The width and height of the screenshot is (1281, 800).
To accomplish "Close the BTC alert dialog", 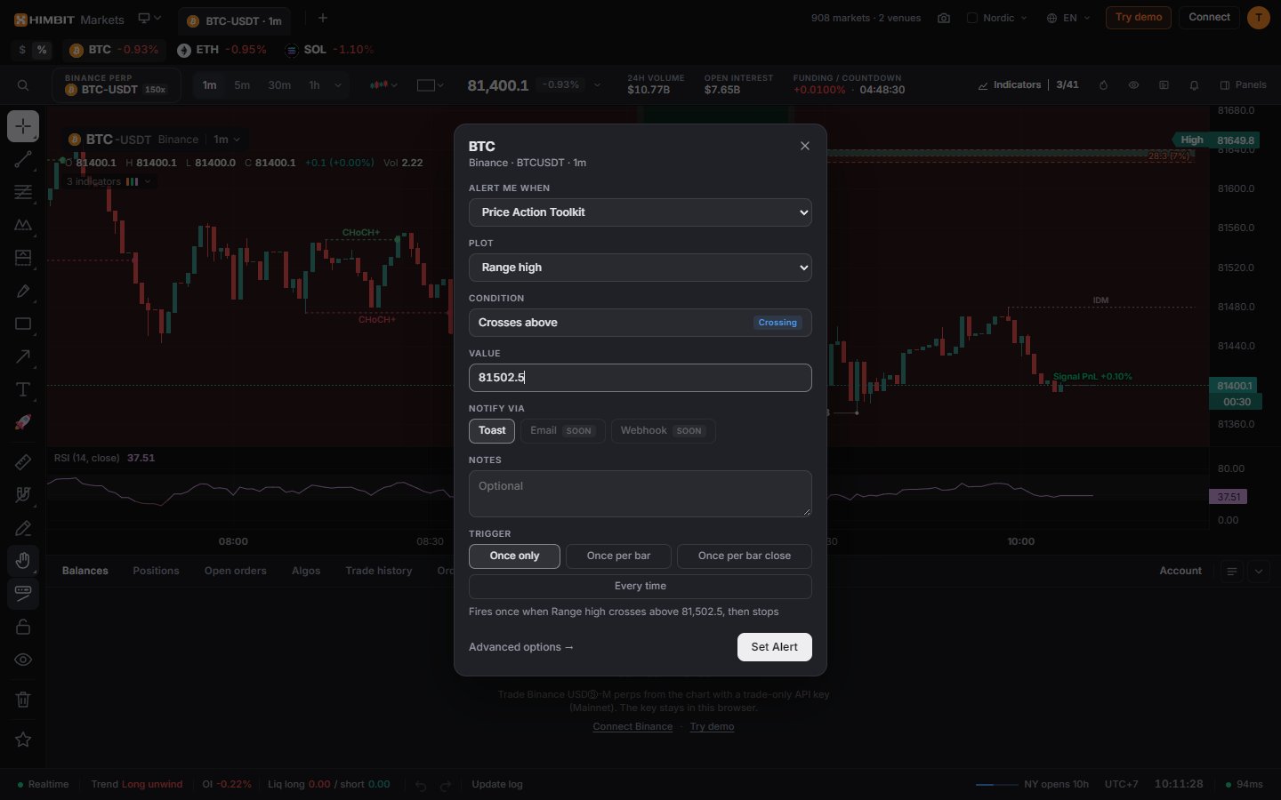I will [x=805, y=146].
